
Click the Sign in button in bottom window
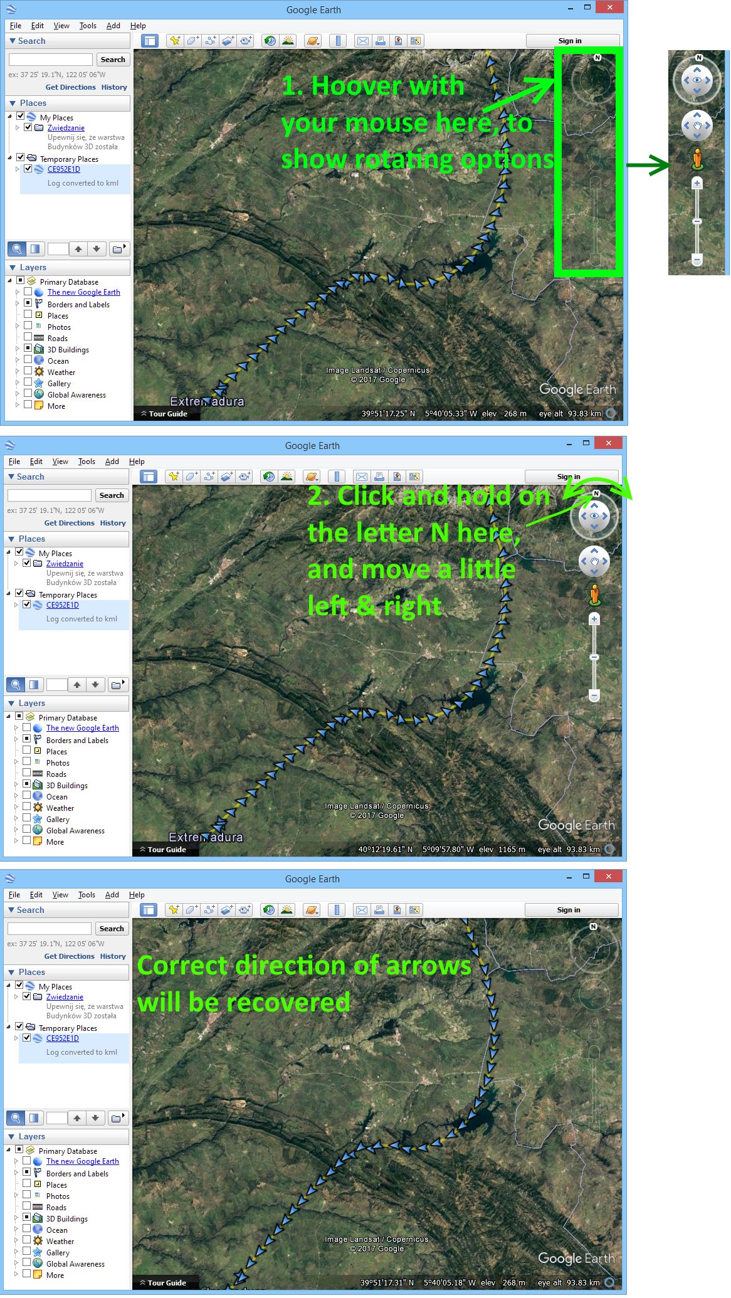point(571,910)
